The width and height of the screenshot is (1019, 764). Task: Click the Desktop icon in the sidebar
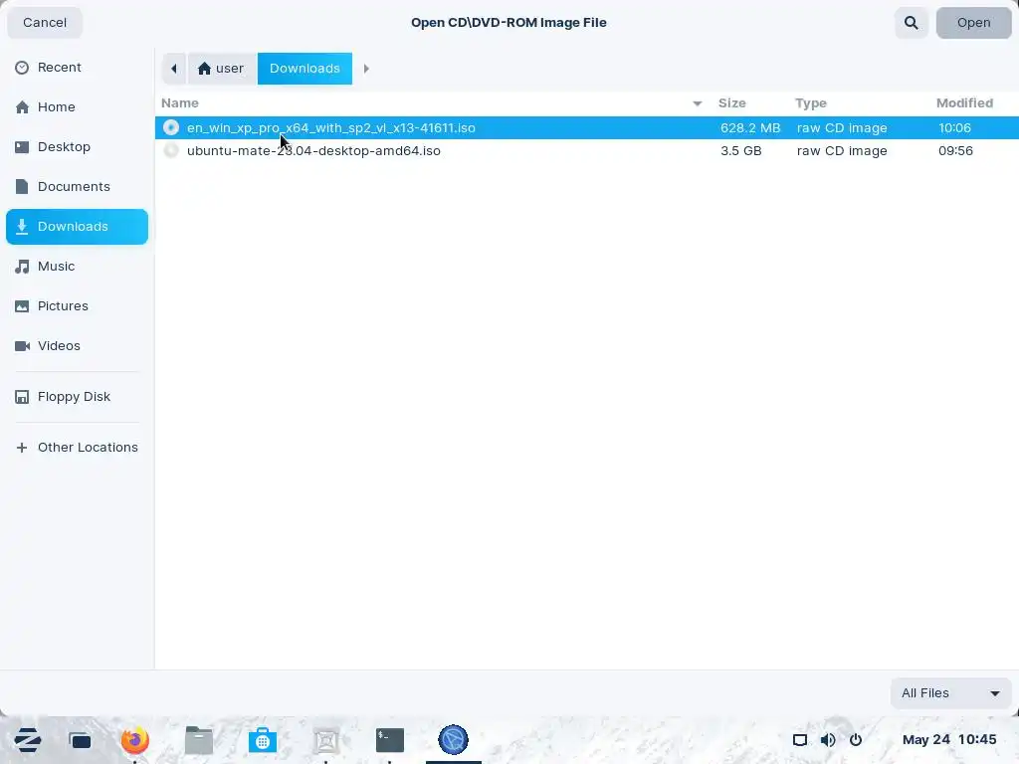pos(22,147)
